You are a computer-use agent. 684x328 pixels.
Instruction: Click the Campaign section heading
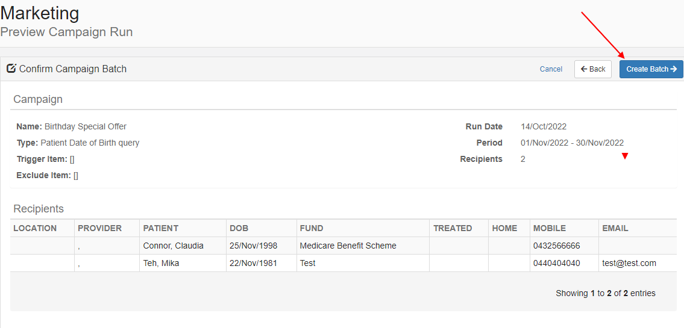tap(38, 99)
